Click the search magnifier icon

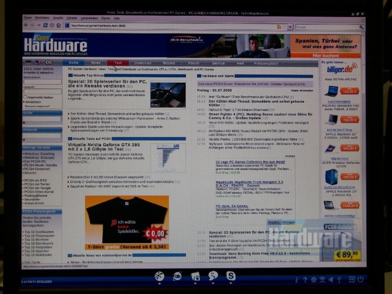click(361, 27)
